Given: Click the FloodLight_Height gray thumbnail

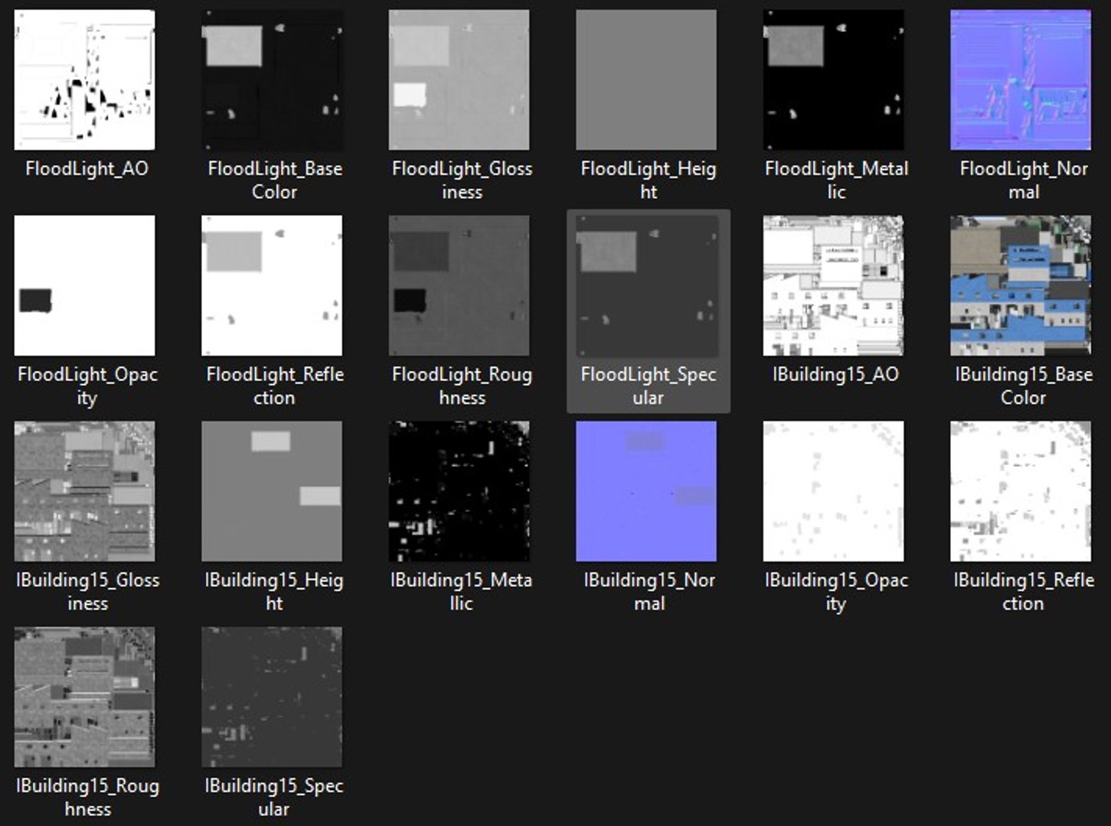Looking at the screenshot, I should pyautogui.click(x=646, y=80).
